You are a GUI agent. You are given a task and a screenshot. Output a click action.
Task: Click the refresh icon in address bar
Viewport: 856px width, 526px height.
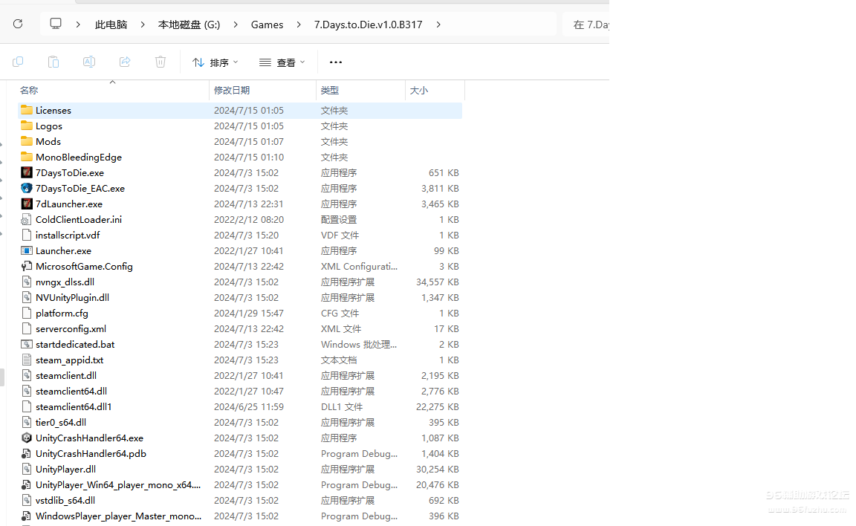[18, 24]
